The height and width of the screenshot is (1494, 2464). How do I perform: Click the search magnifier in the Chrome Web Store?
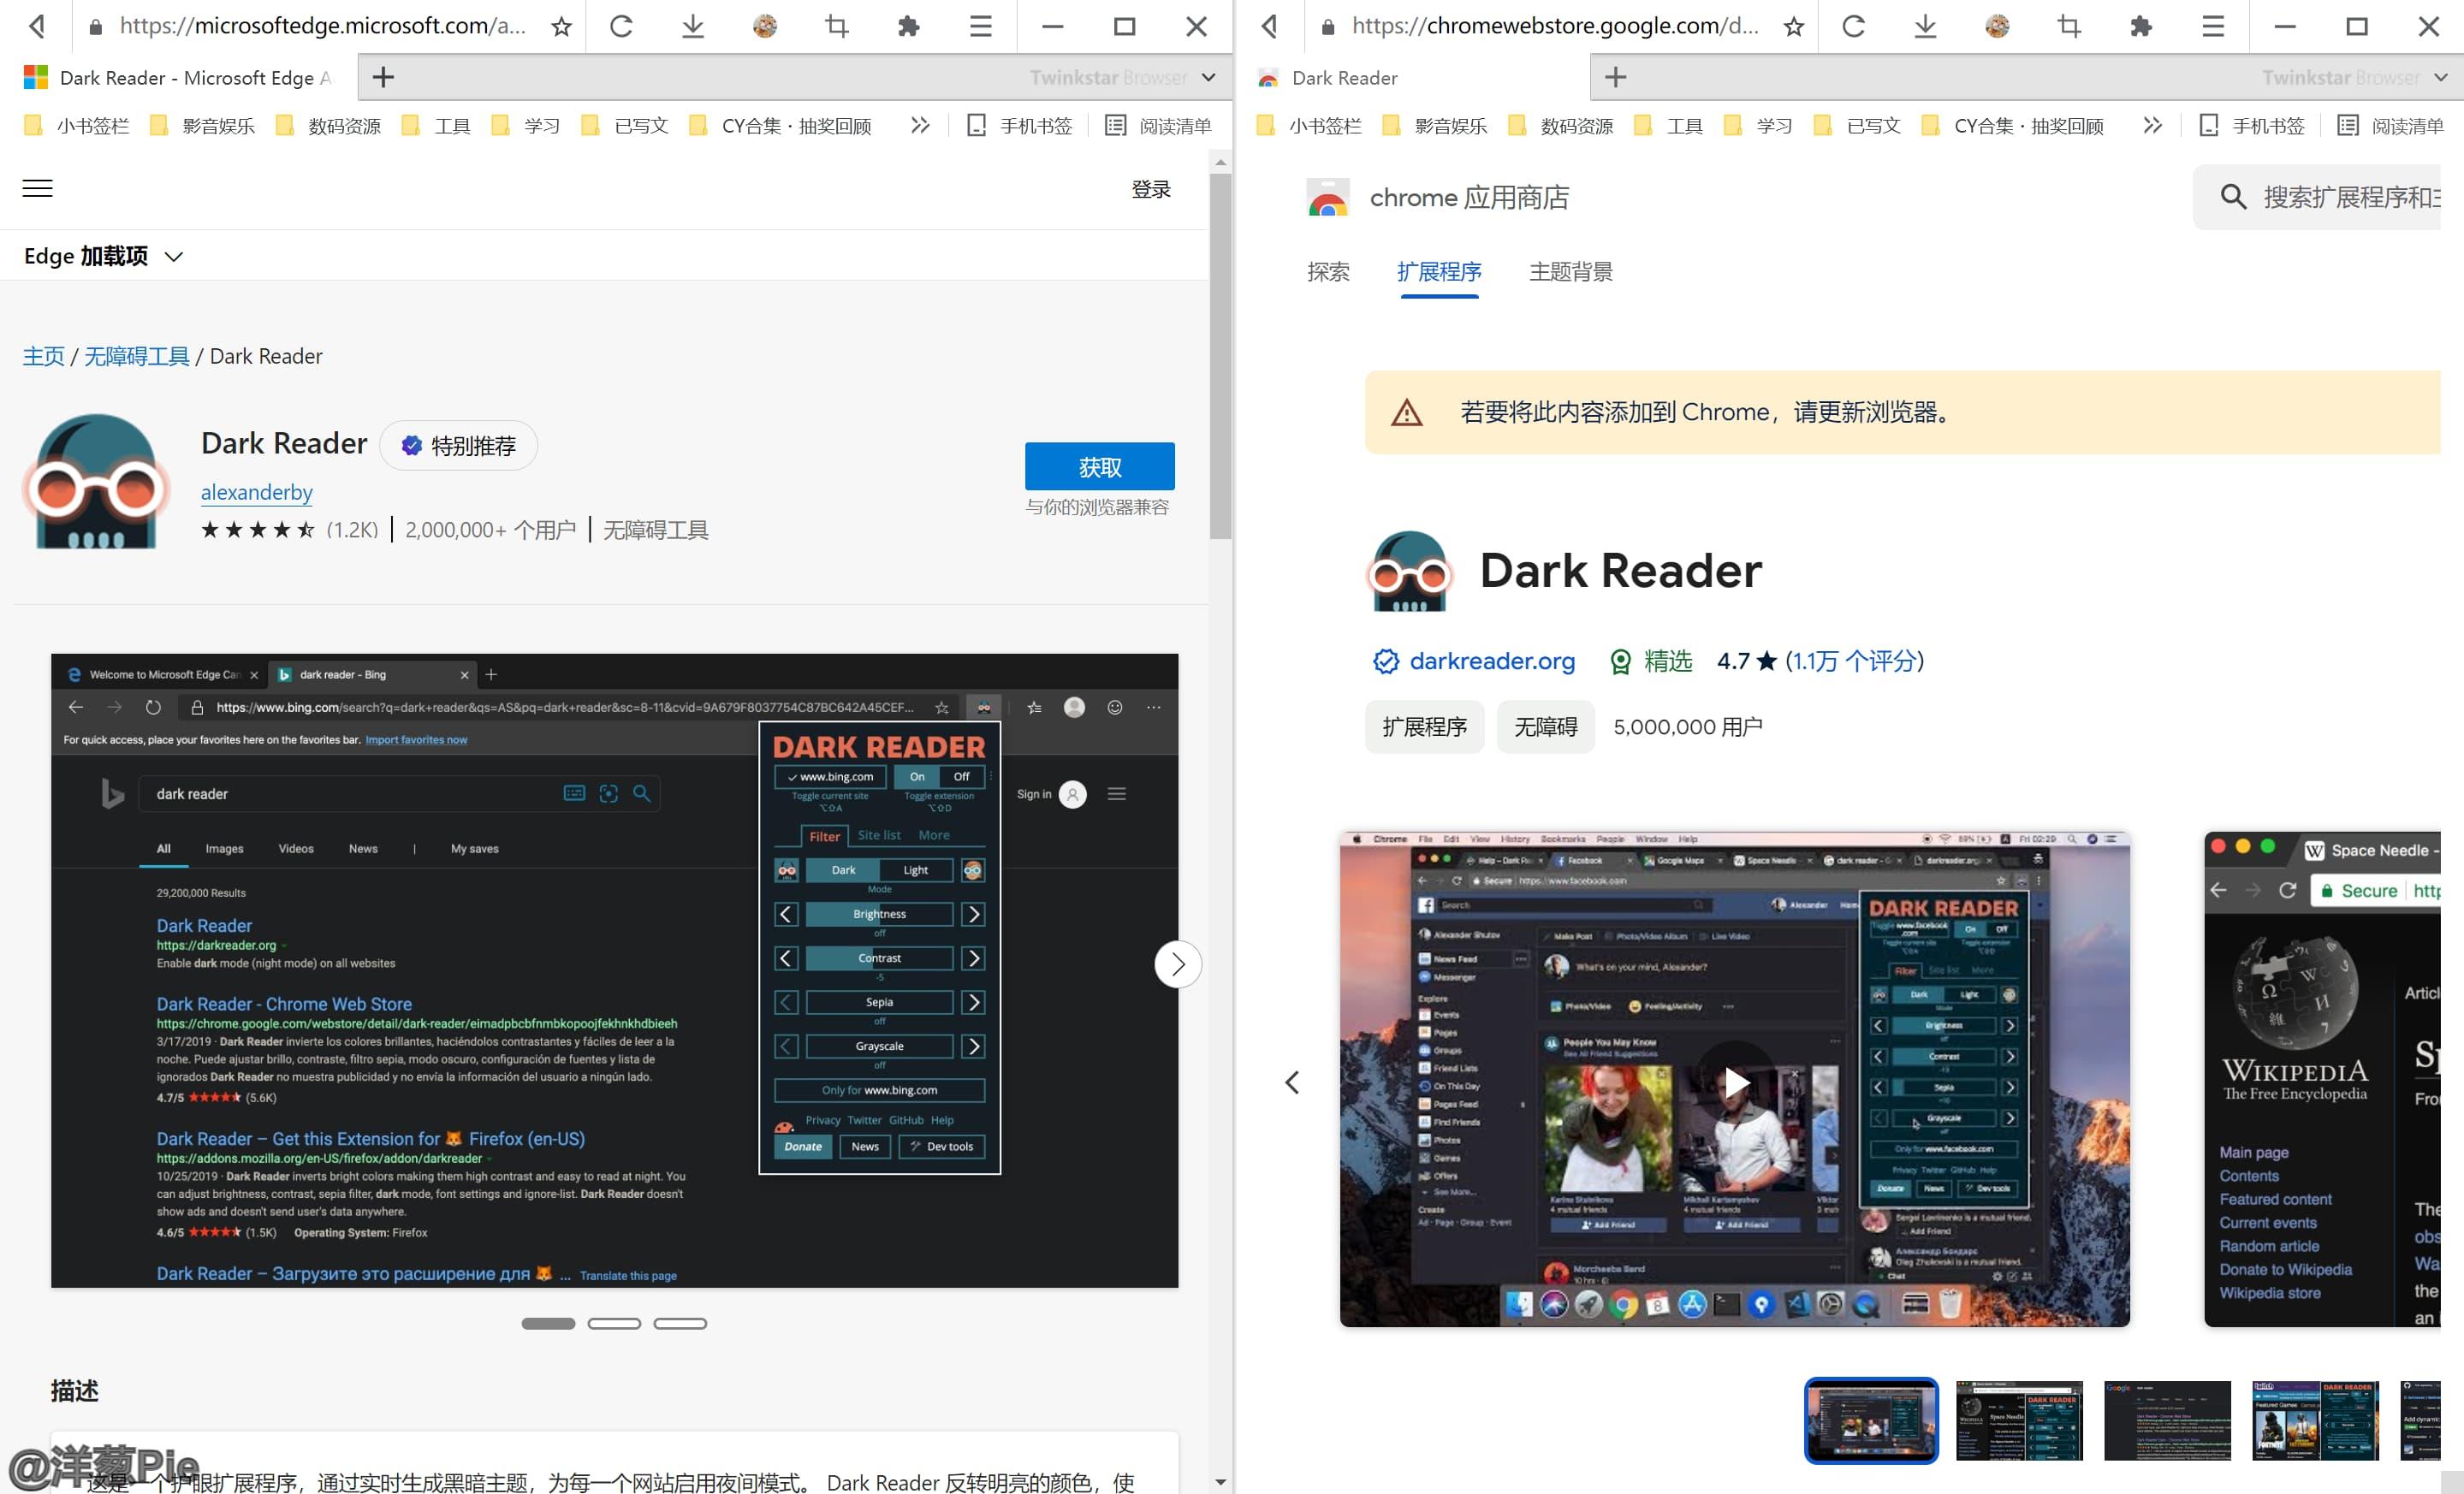(2234, 197)
